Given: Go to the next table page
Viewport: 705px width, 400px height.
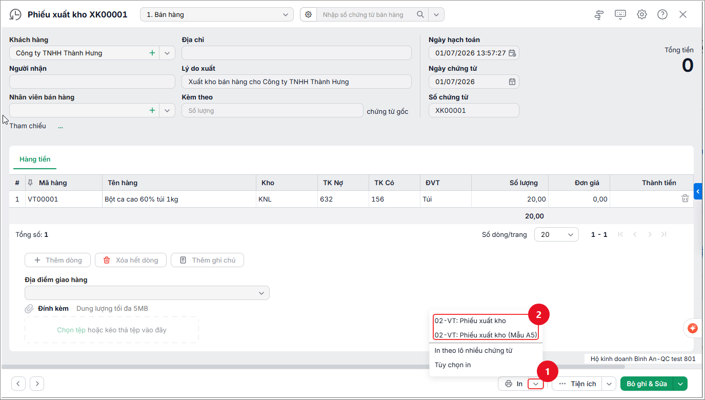Looking at the screenshot, I should click(x=650, y=234).
